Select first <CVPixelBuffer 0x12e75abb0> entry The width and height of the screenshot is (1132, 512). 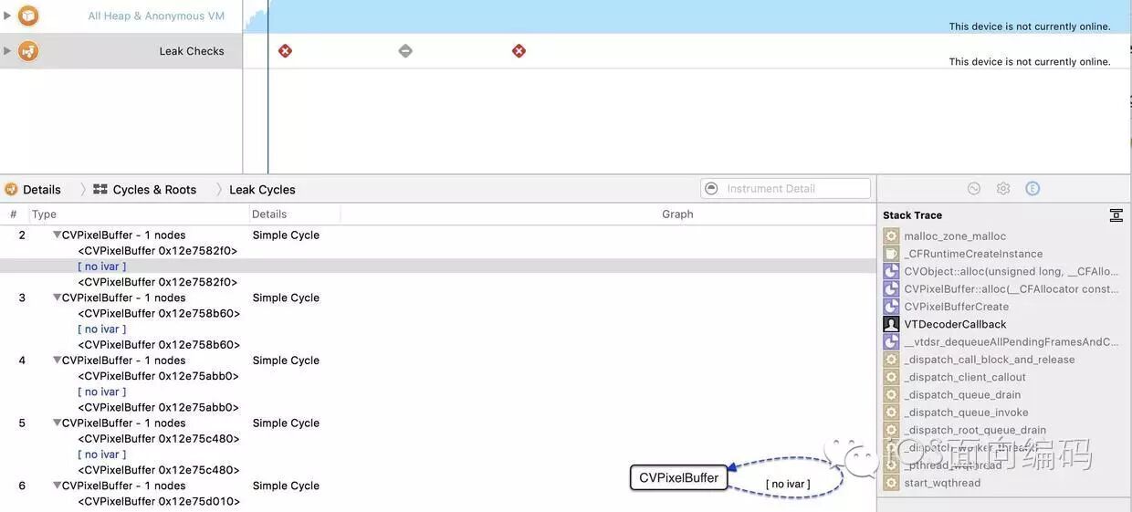point(158,376)
